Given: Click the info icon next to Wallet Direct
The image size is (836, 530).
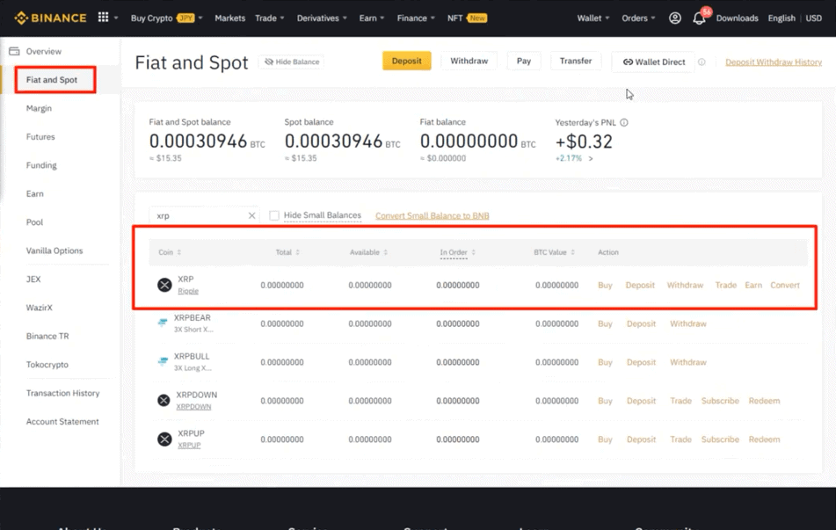Looking at the screenshot, I should [x=702, y=62].
